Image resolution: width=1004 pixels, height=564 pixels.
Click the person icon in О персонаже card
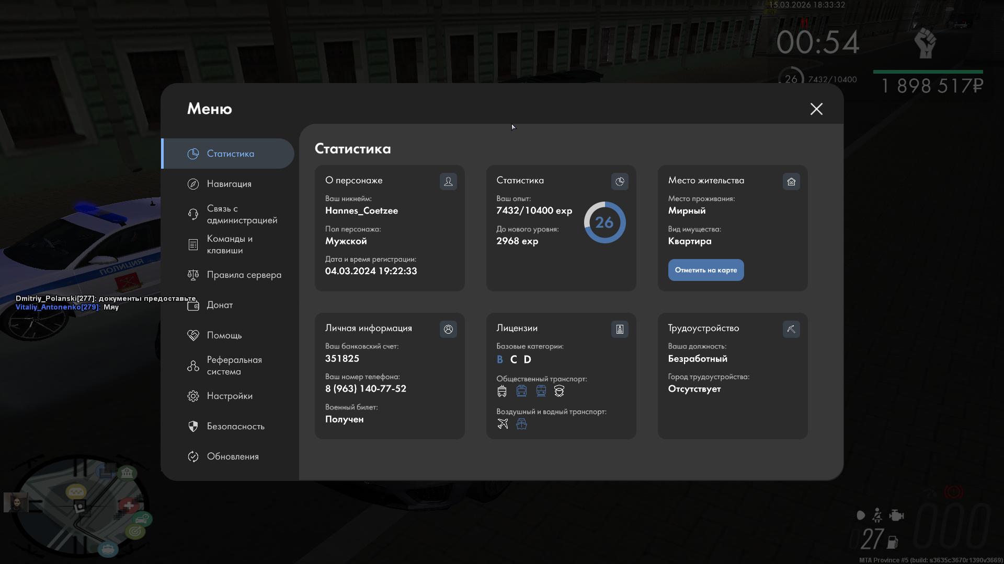448,181
